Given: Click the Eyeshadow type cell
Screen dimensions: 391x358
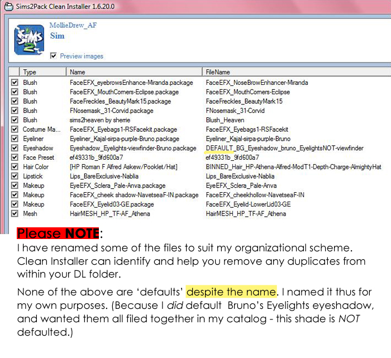Looking at the screenshot, I should [x=38, y=148].
